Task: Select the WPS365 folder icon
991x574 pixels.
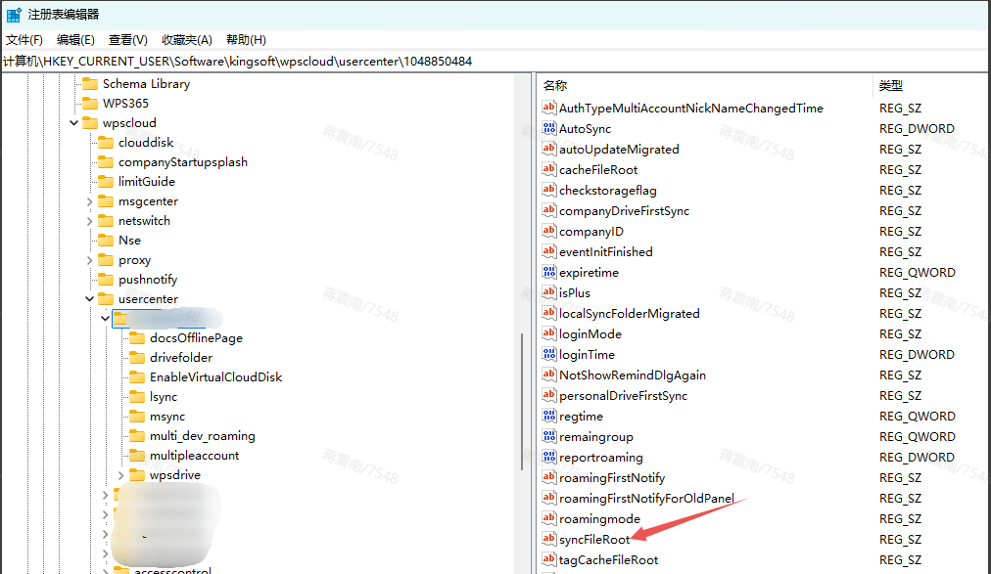Action: click(x=90, y=104)
